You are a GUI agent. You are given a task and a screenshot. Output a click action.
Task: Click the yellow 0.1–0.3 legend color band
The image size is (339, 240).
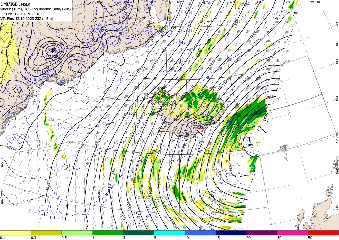tap(15, 233)
